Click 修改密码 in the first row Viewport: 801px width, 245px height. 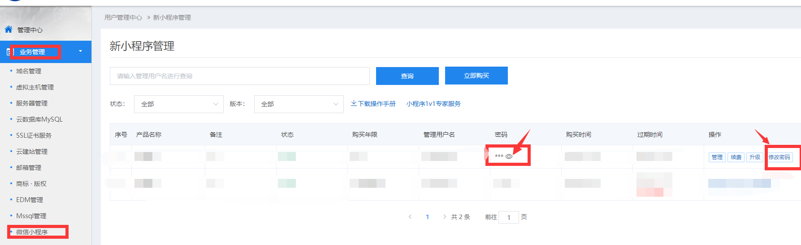coord(779,157)
